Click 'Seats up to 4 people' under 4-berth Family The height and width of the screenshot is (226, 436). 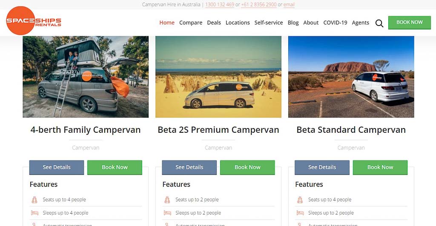[x=64, y=200]
